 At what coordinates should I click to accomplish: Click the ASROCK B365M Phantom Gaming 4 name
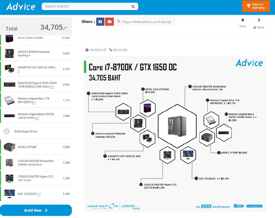coord(34,54)
